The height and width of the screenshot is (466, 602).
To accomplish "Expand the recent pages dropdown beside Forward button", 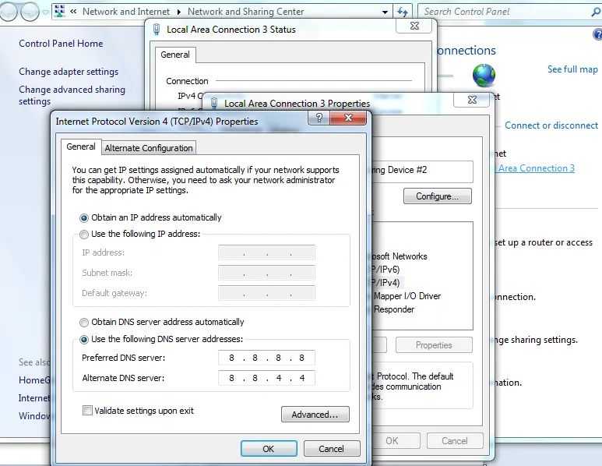I will (x=45, y=12).
